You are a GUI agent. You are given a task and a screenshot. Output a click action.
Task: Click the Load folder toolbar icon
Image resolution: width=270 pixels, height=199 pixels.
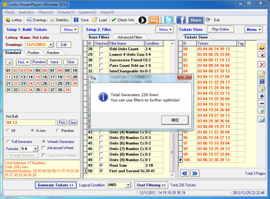tap(95, 20)
